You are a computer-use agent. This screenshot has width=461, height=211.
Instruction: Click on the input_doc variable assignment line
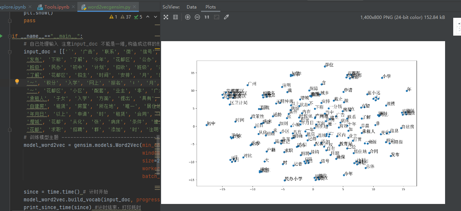[x=91, y=52]
